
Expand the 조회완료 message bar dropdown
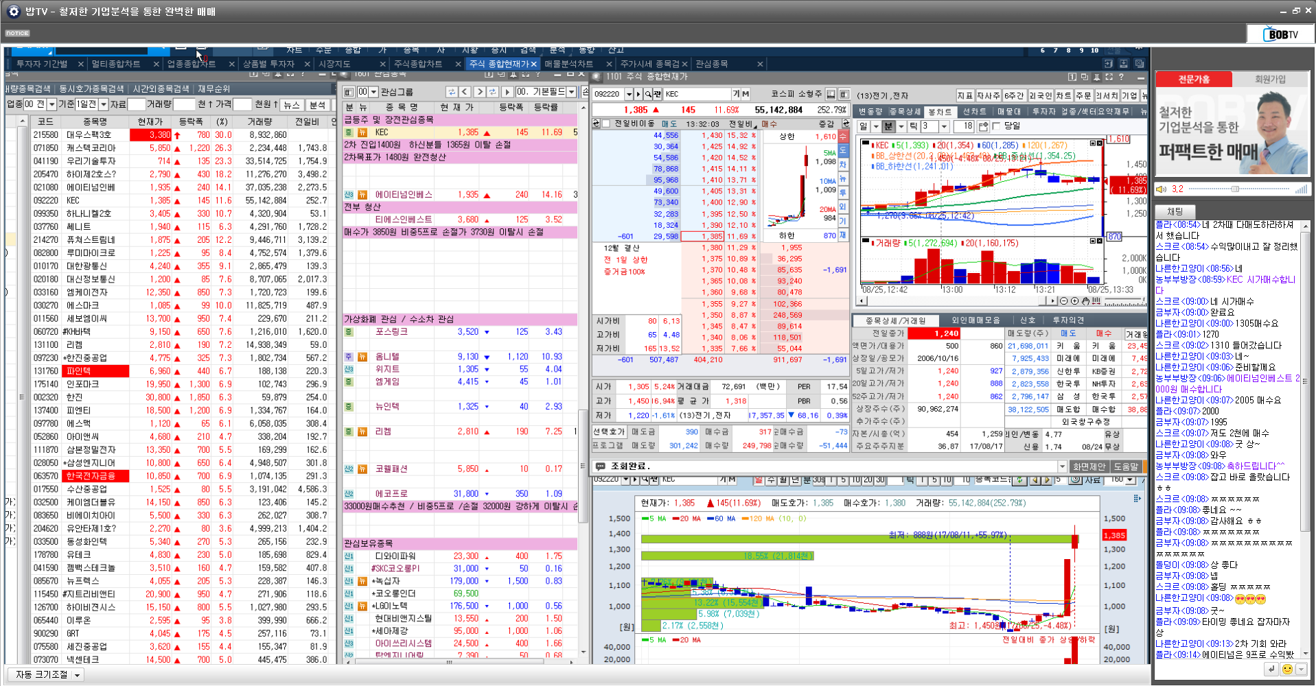1062,466
